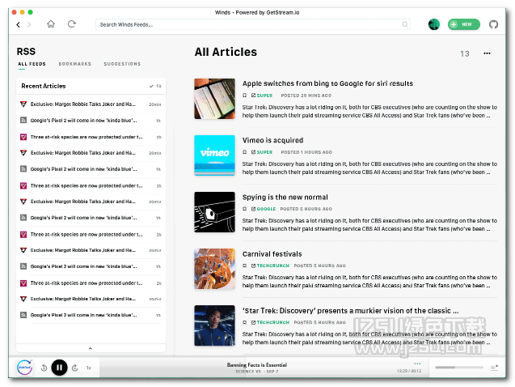This screenshot has width=515, height=387.
Task: Open the user profile avatar
Action: (x=434, y=24)
